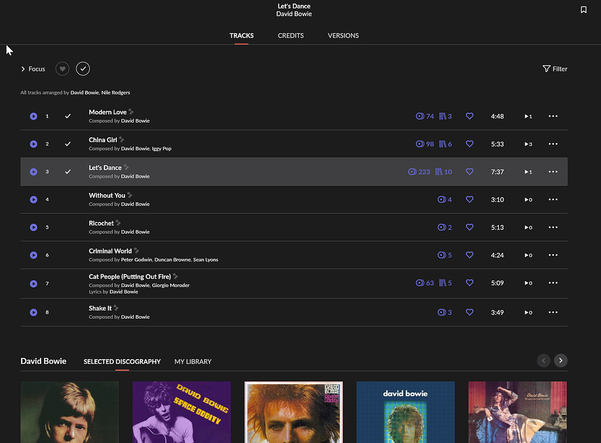Click the left chevron in Selected Discography

coord(543,360)
